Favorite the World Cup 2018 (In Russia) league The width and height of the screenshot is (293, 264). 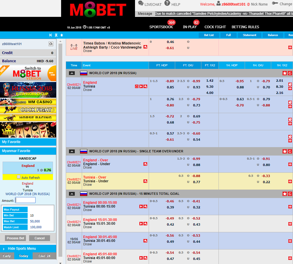[285, 73]
